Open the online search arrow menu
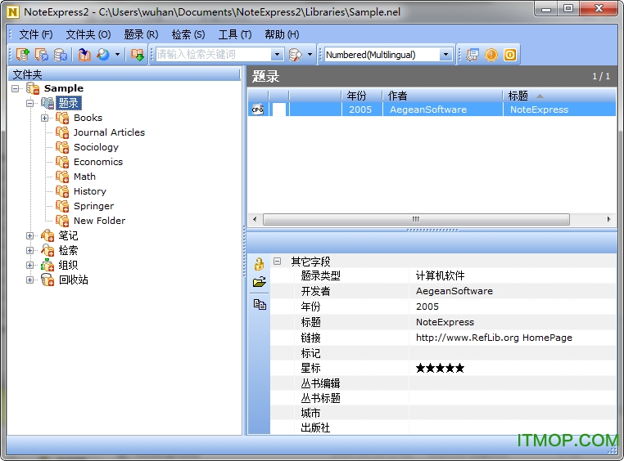The image size is (624, 461). click(117, 55)
